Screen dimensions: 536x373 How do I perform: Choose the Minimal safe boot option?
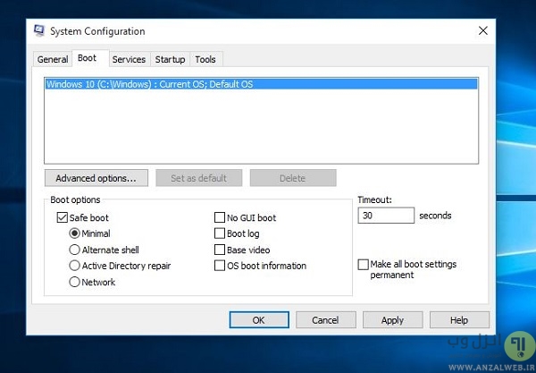click(75, 233)
